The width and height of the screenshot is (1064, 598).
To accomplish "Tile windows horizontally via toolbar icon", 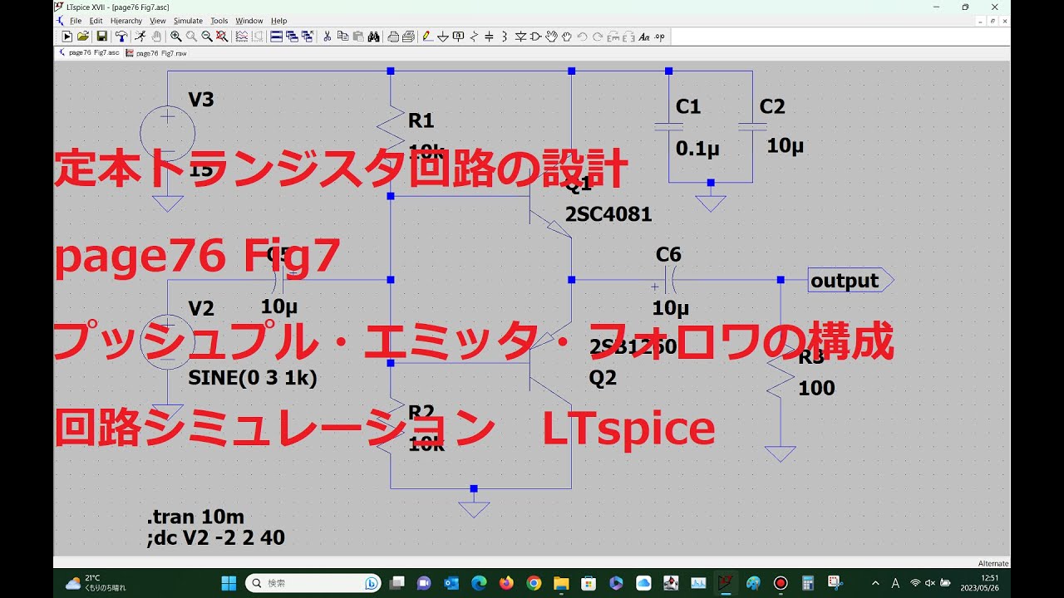I will [276, 37].
